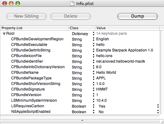The width and height of the screenshot is (164, 124).
Task: Click the Class column header
Action: point(82,28)
